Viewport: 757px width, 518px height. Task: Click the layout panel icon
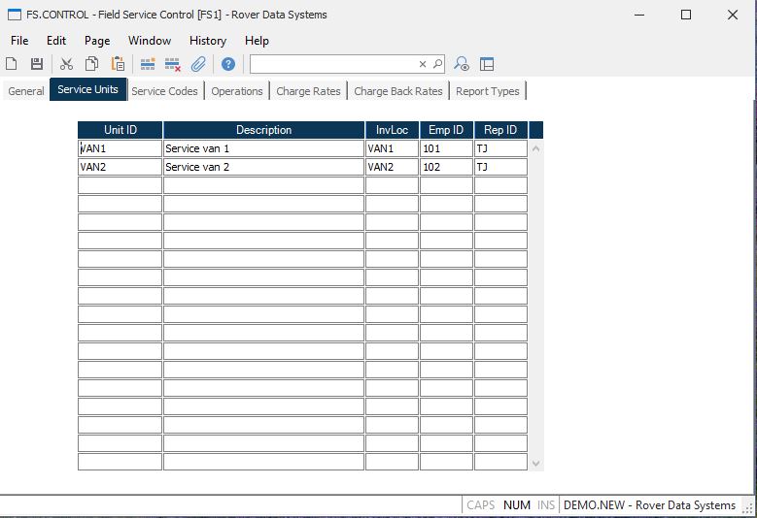(x=487, y=64)
